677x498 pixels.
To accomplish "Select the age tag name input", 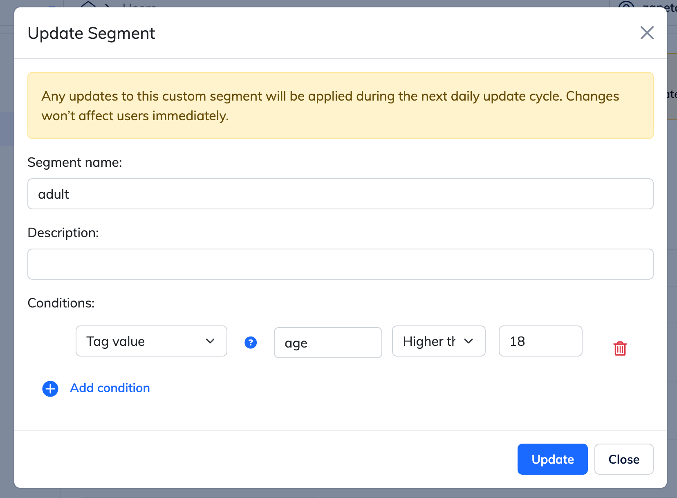I will coord(327,343).
